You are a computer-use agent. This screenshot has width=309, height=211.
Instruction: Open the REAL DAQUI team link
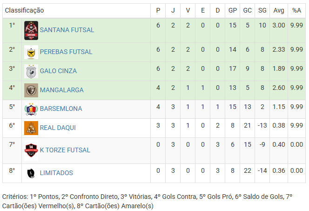coord(58,128)
